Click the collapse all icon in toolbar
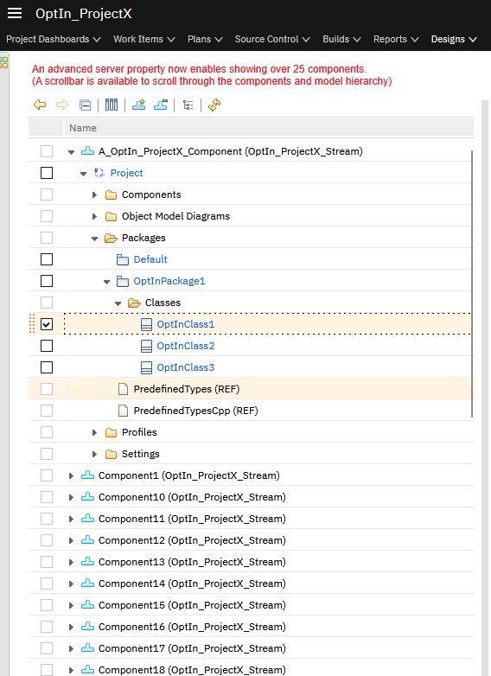This screenshot has height=676, width=491. [86, 105]
